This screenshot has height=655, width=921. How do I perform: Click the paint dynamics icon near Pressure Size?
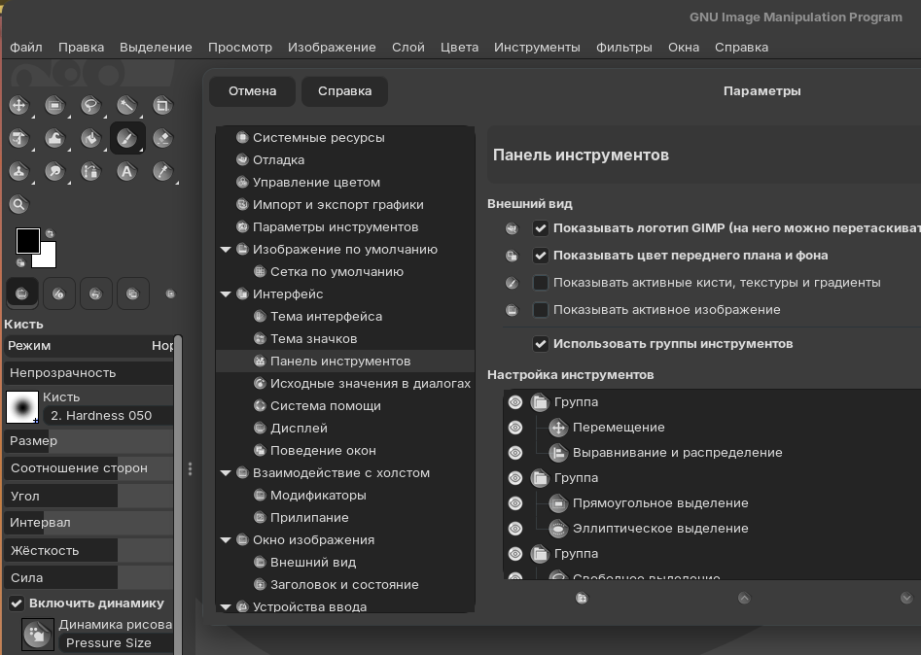point(38,635)
